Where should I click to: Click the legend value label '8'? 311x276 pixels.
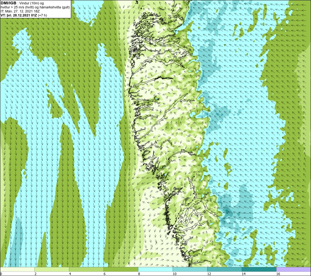pos(139,274)
